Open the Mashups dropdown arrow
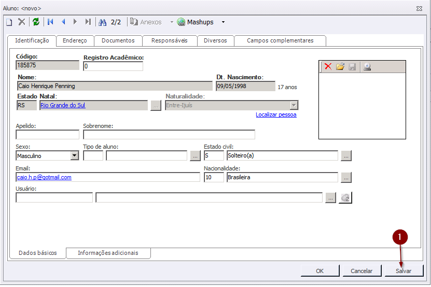431x287 pixels. click(223, 22)
